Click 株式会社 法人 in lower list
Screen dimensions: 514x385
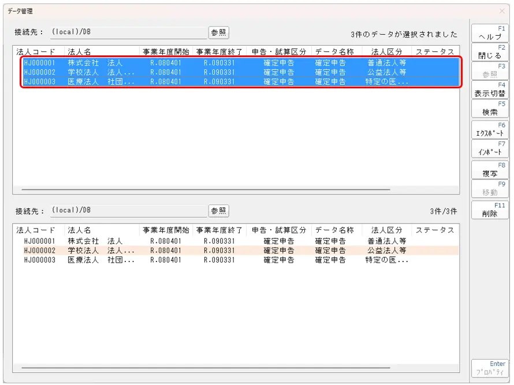click(x=95, y=241)
